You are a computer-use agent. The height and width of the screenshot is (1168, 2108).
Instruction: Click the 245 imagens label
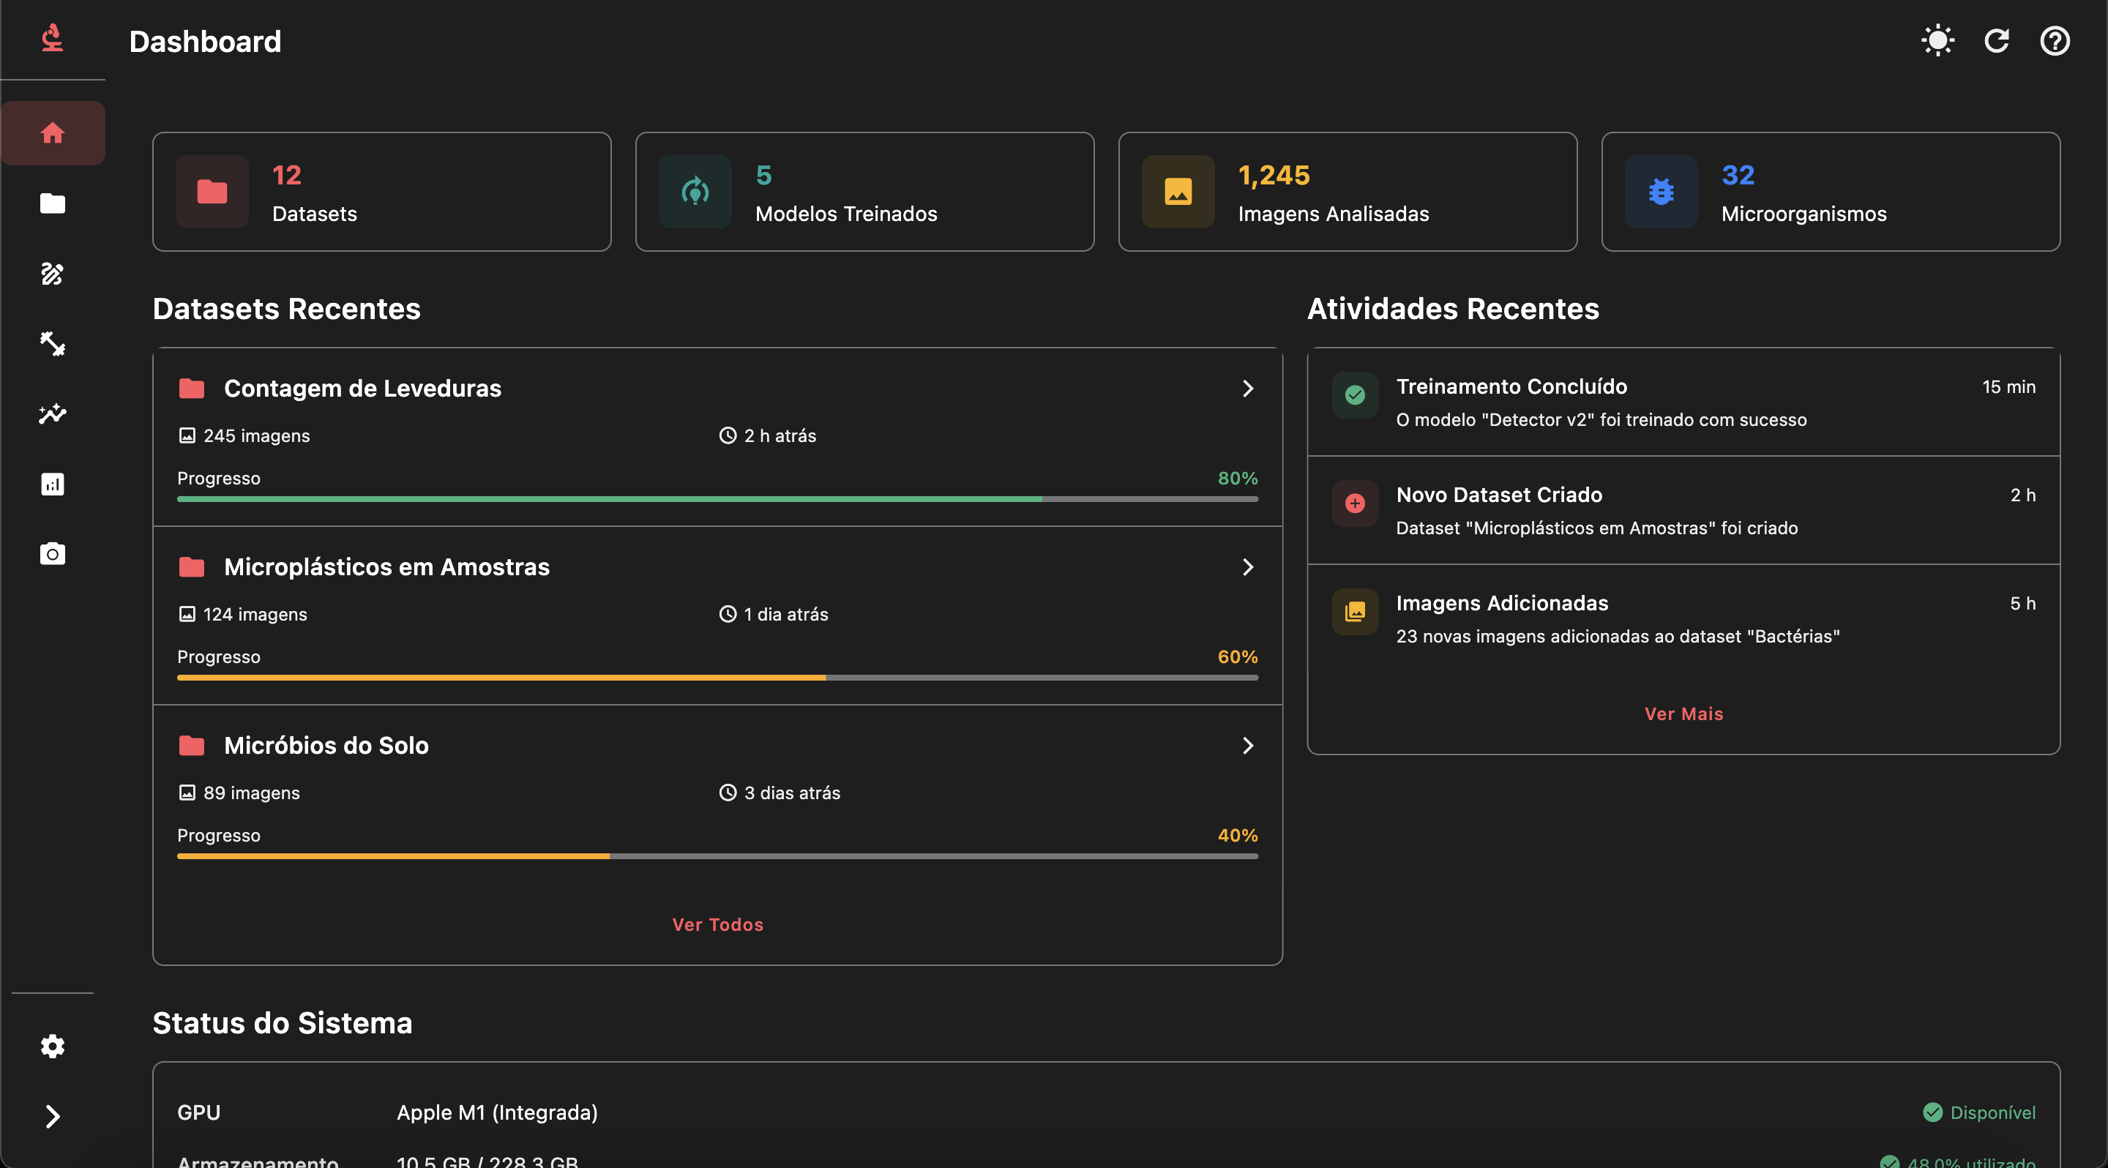coord(257,436)
